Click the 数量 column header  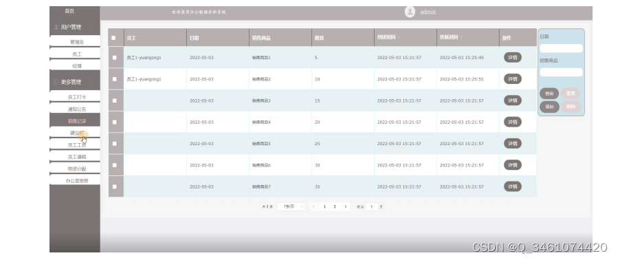point(343,38)
